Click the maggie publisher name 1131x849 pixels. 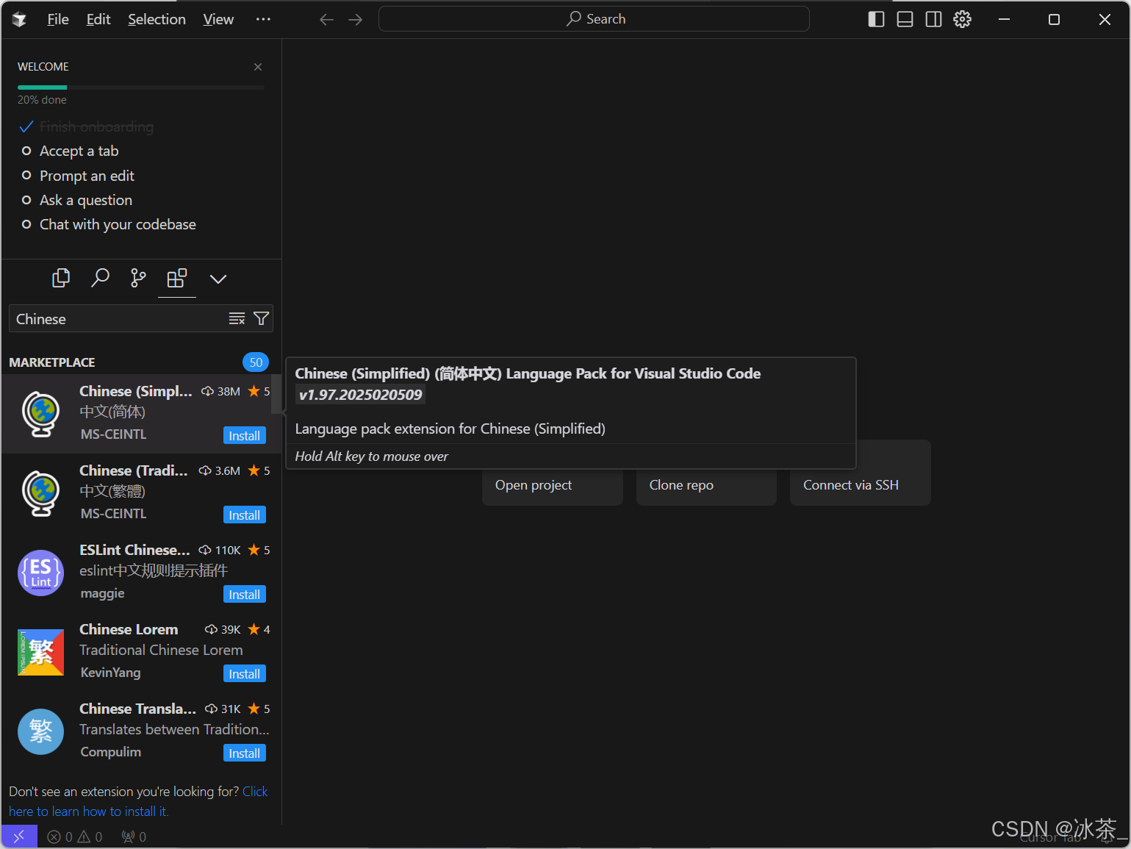coord(102,593)
